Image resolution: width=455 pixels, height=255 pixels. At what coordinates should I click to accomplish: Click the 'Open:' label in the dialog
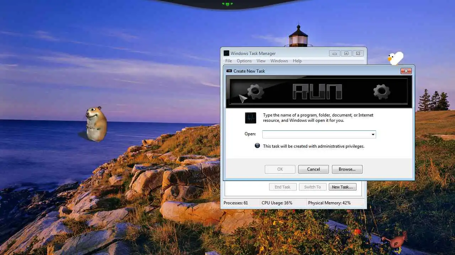(x=250, y=134)
